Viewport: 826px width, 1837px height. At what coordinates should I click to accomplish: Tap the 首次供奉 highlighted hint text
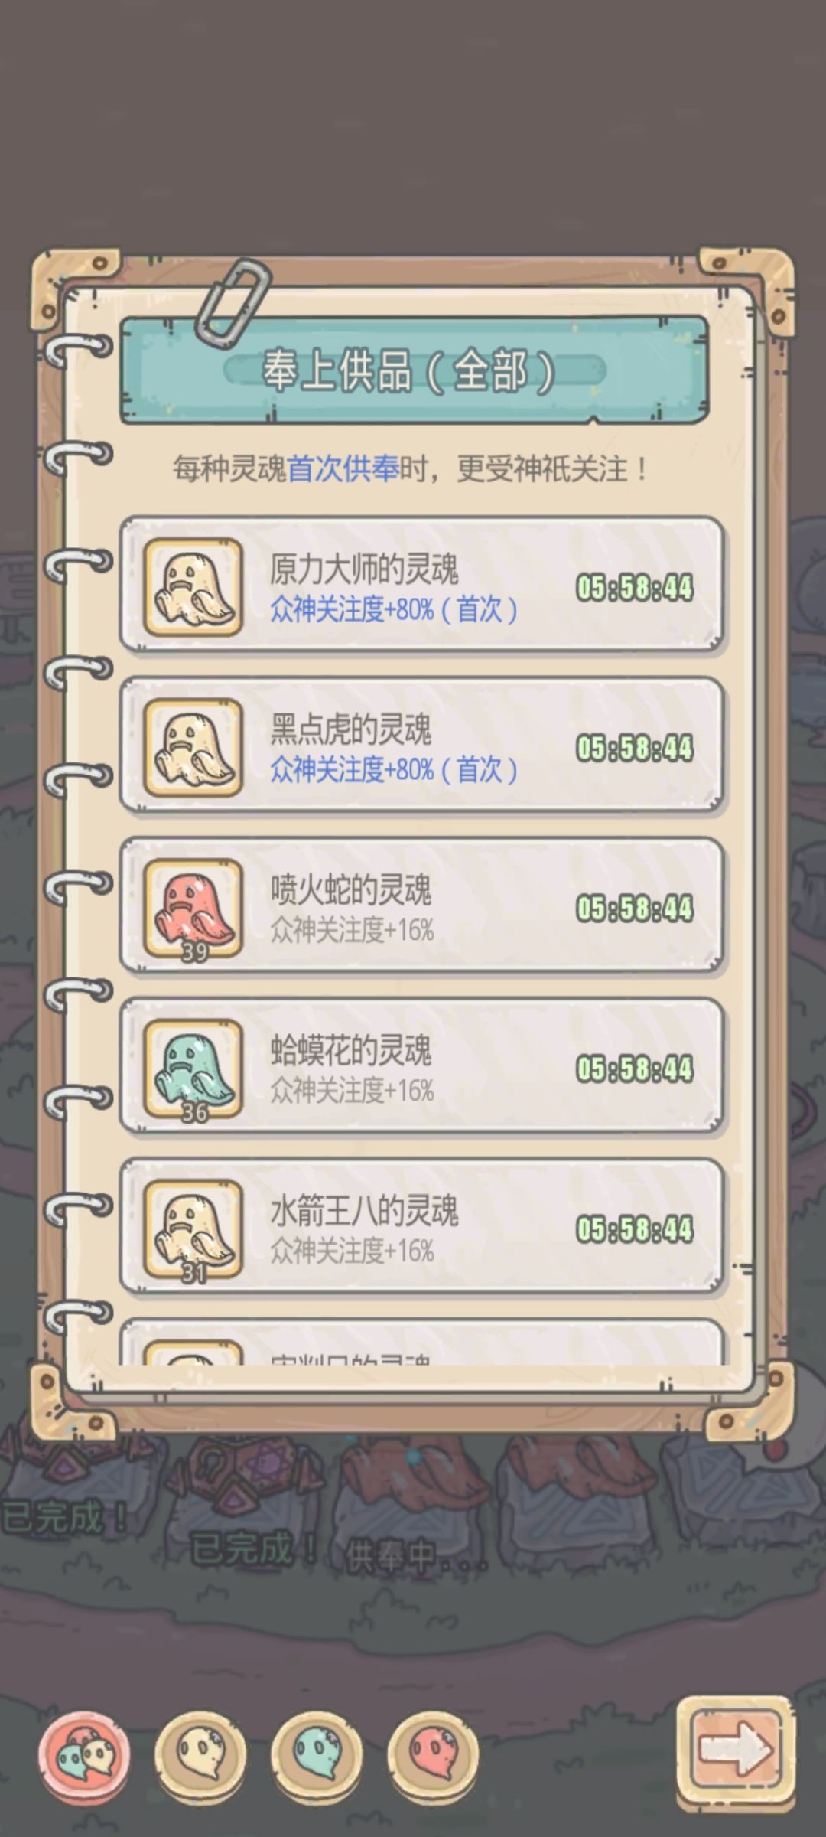click(x=343, y=468)
